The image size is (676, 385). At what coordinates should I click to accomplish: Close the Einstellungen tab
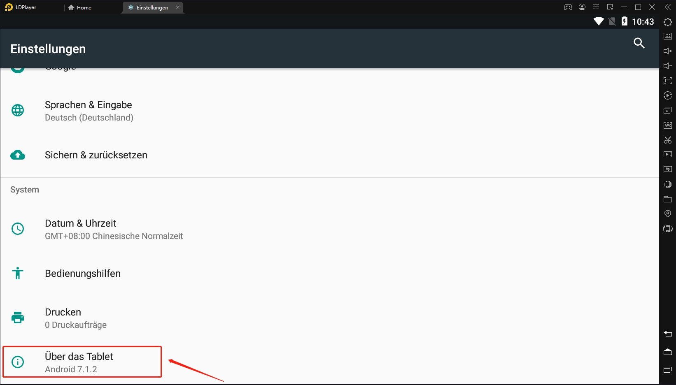click(178, 7)
